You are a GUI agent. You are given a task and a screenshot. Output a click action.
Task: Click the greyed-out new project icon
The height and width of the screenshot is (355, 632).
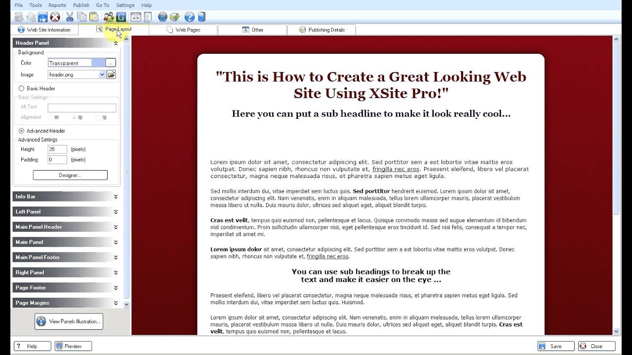point(19,17)
